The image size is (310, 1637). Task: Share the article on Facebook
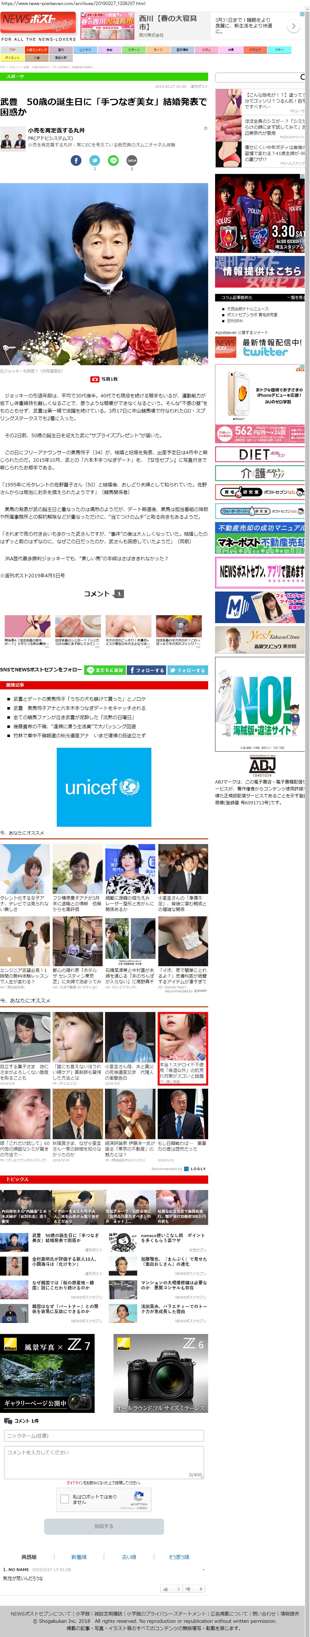(76, 160)
